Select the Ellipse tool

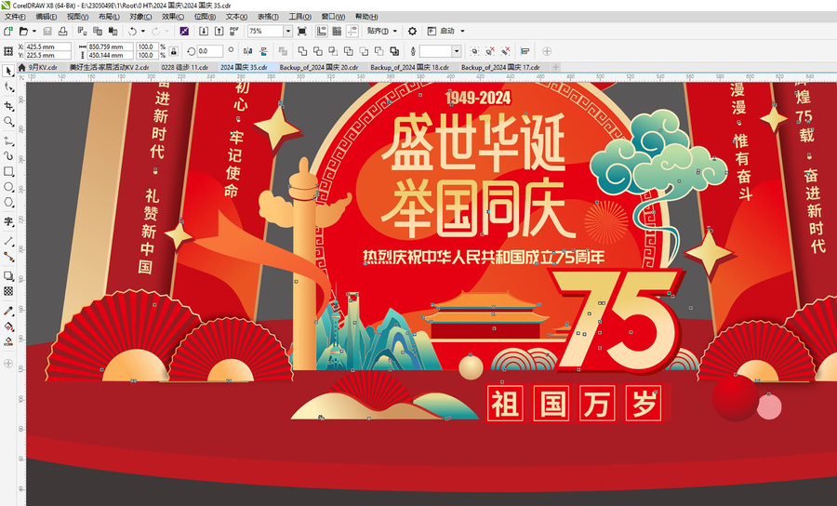pyautogui.click(x=8, y=187)
